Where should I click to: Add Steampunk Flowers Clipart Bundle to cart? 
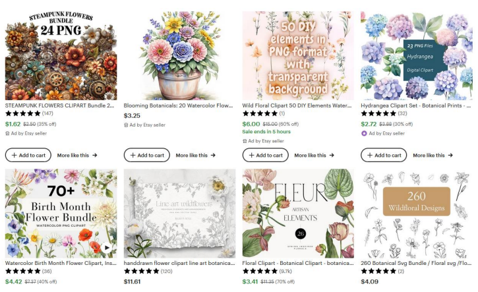[28, 155]
